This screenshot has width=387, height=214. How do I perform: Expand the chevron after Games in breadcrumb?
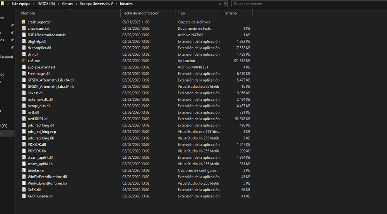[77, 3]
